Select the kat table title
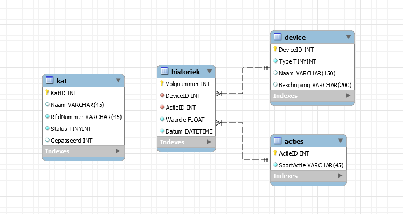Viewport: 403px width, 214px height. [62, 80]
